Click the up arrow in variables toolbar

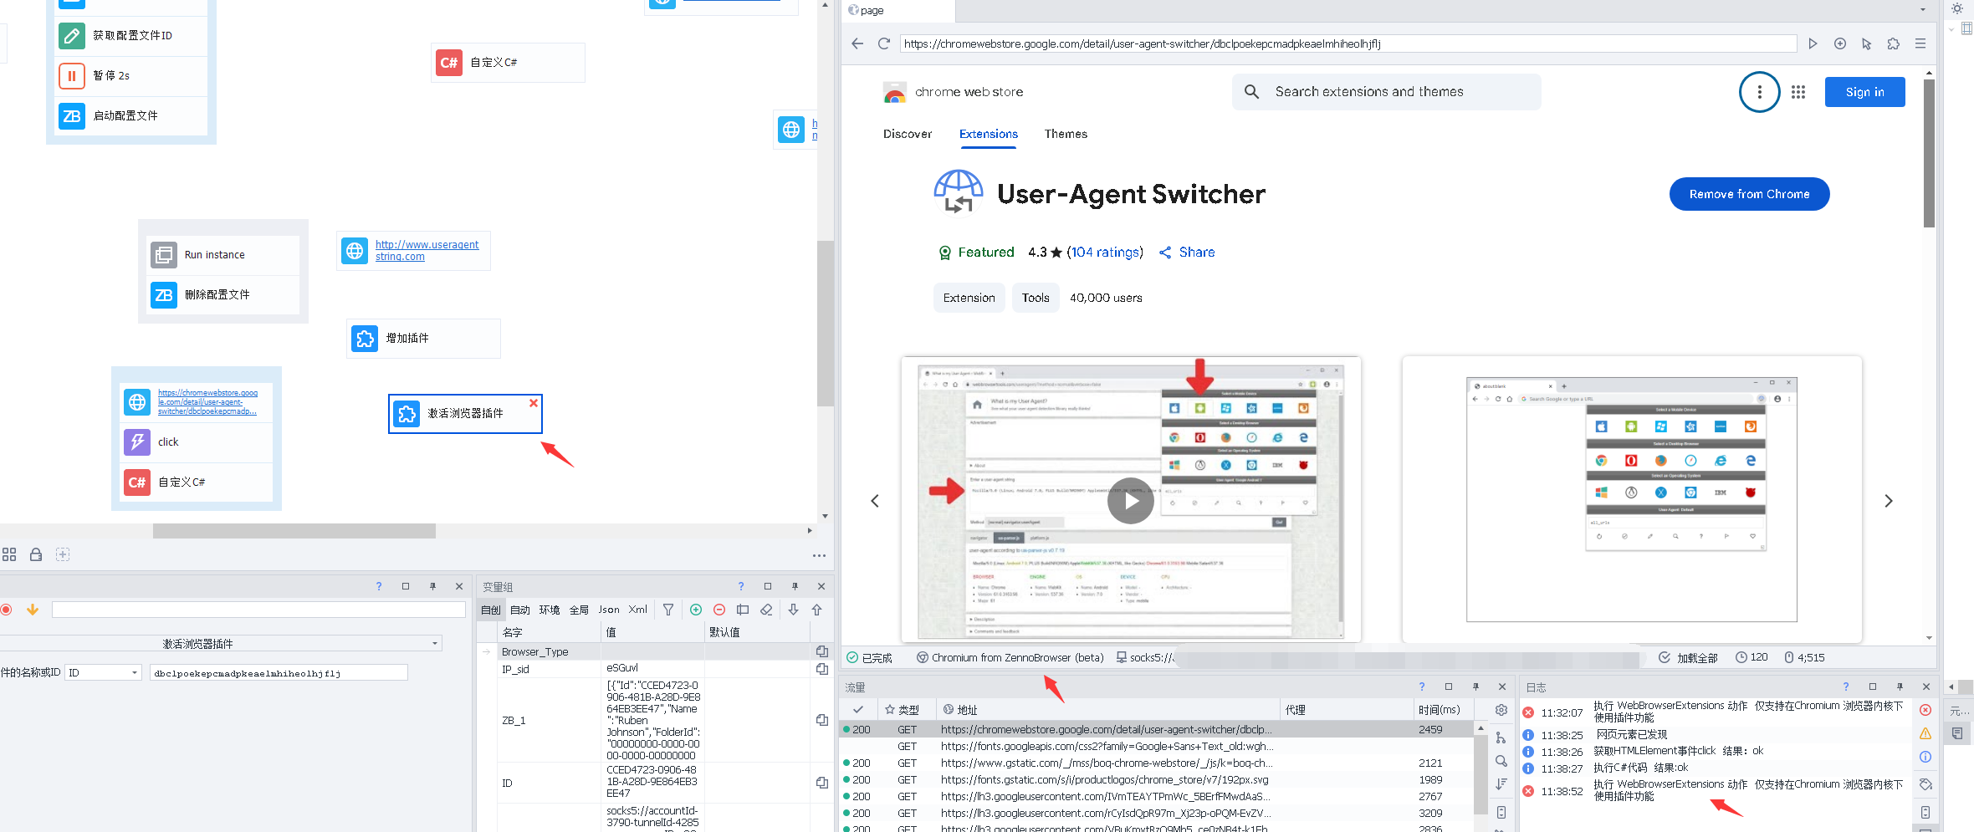coord(817,610)
